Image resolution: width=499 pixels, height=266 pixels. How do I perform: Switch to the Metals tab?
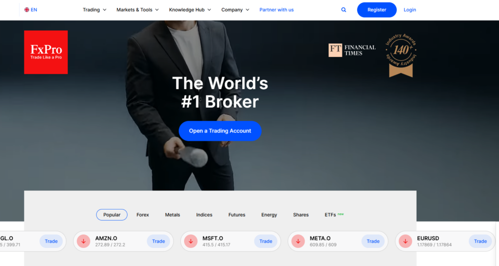tap(173, 215)
